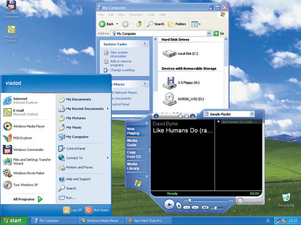301x225 pixels.
Task: Open My Pictures in Start menu
Action: [72, 118]
